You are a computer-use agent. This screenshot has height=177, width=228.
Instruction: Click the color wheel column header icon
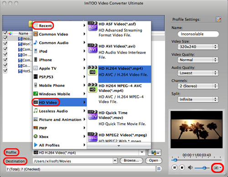10,33
